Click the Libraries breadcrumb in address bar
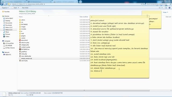 pos(14,4)
